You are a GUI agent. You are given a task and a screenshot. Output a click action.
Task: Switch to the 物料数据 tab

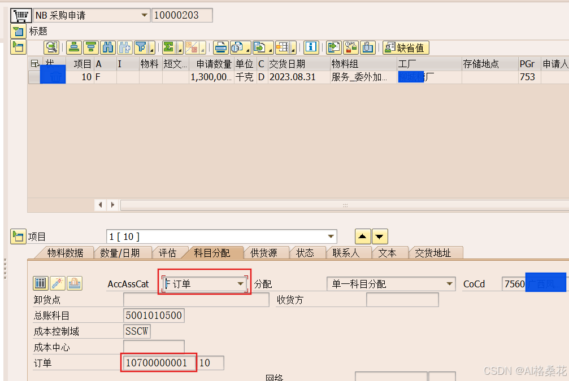pyautogui.click(x=65, y=253)
